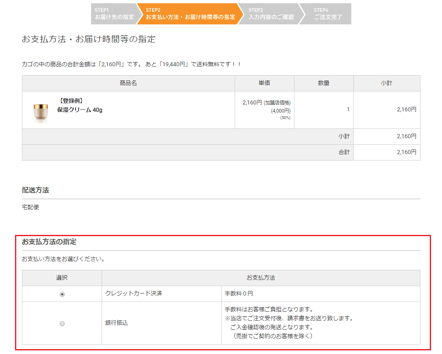
Task: Click the 数量 column header
Action: pos(324,83)
